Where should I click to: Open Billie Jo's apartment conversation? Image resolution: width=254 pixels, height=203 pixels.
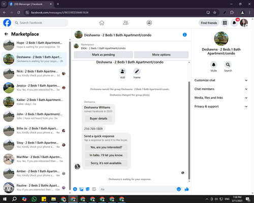click(35, 130)
